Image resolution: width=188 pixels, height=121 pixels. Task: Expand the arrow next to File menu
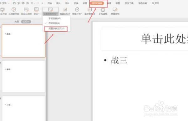(x=9, y=3)
